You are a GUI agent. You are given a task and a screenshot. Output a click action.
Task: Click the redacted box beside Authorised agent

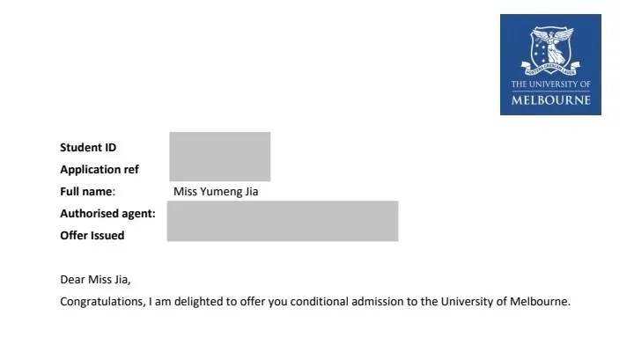tap(282, 221)
